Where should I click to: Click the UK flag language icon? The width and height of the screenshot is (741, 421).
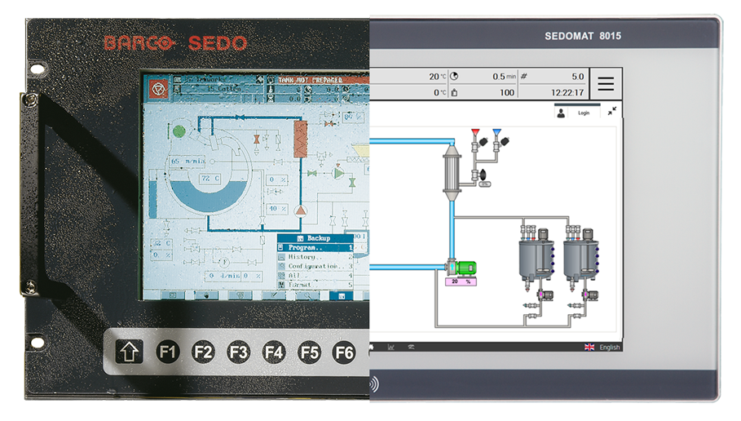pyautogui.click(x=589, y=348)
